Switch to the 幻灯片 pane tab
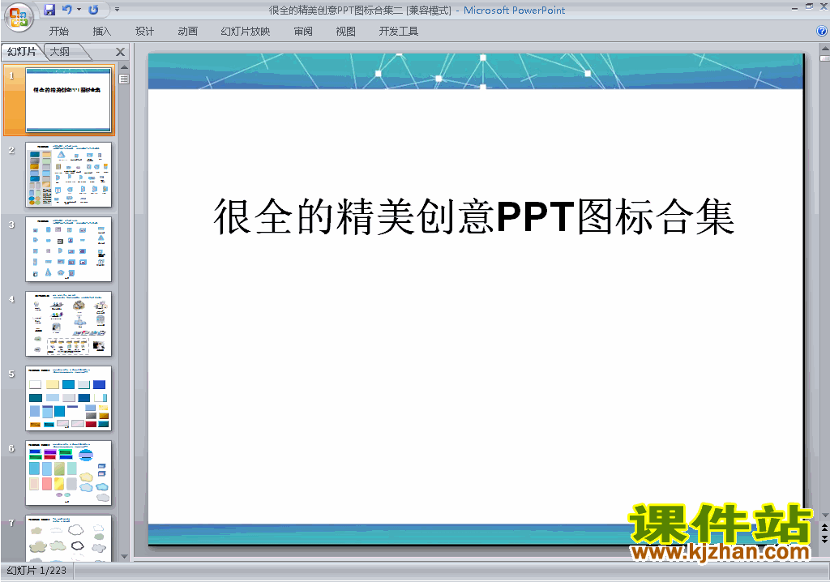The image size is (830, 582). coord(22,51)
